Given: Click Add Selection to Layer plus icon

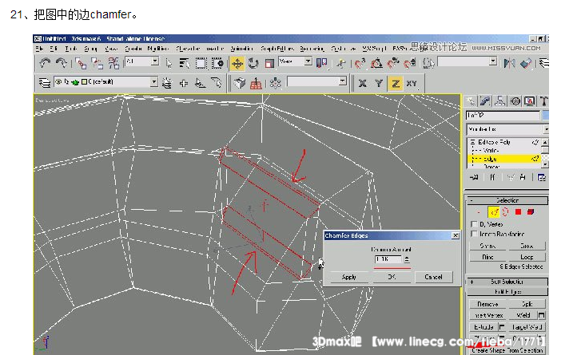Looking at the screenshot, I should (x=184, y=83).
